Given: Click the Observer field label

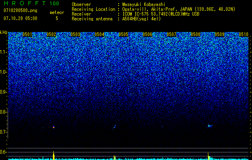Looking at the screenshot, I should coord(81,4).
